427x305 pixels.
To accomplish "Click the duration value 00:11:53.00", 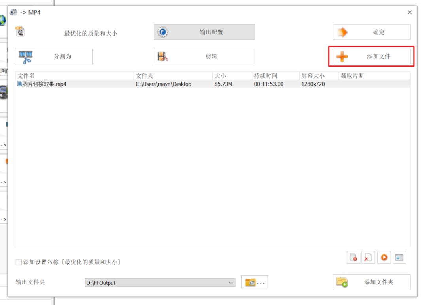I will [268, 84].
